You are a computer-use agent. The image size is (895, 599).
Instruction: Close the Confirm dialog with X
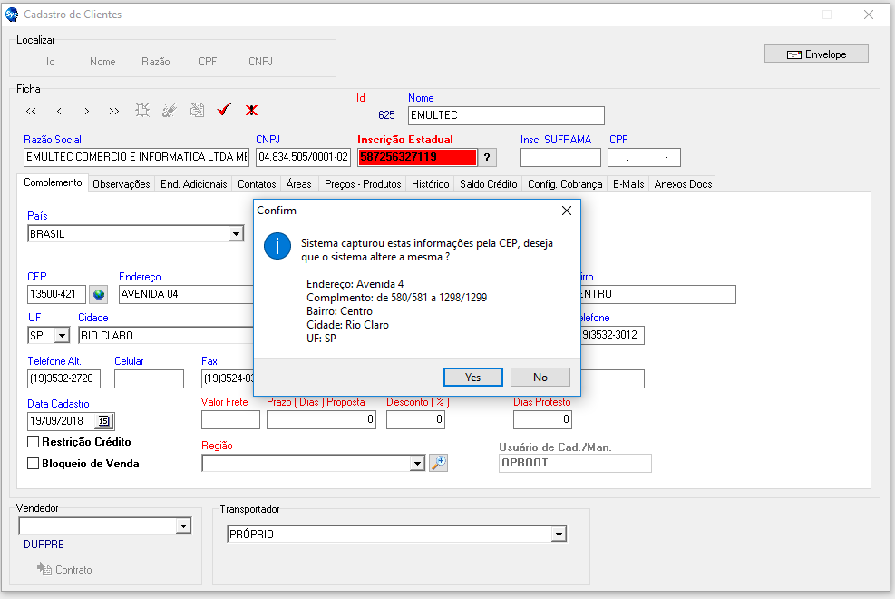pos(567,211)
